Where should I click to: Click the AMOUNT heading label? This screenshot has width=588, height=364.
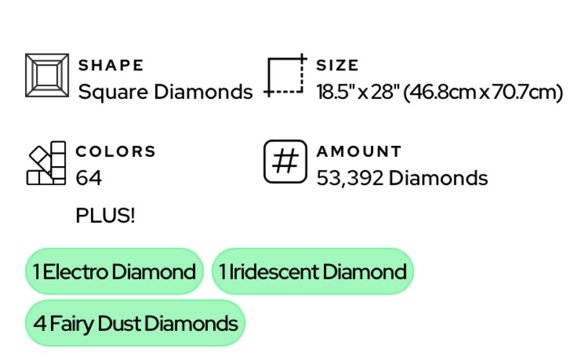click(359, 151)
